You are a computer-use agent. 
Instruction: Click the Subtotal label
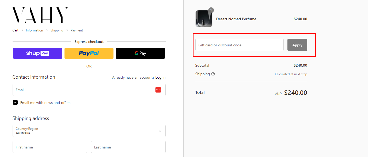coord(202,65)
